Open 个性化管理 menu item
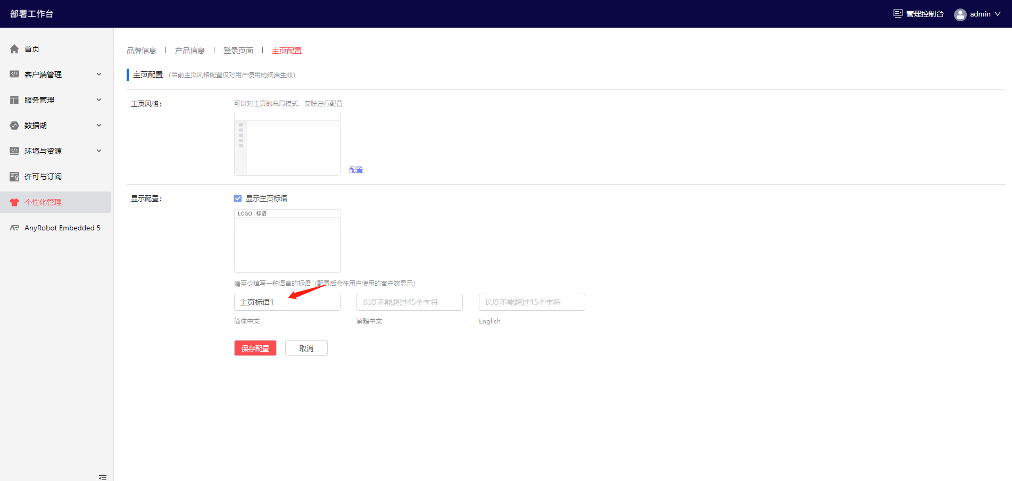The height and width of the screenshot is (481, 1012). [55, 202]
